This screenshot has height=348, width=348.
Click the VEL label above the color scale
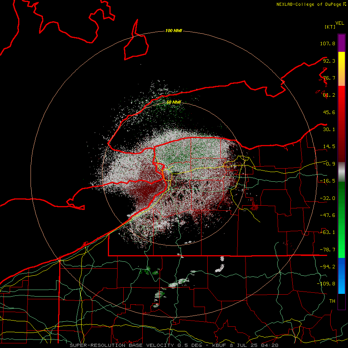click(339, 23)
